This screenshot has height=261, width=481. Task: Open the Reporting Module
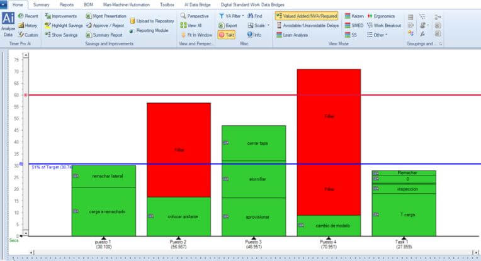[149, 31]
